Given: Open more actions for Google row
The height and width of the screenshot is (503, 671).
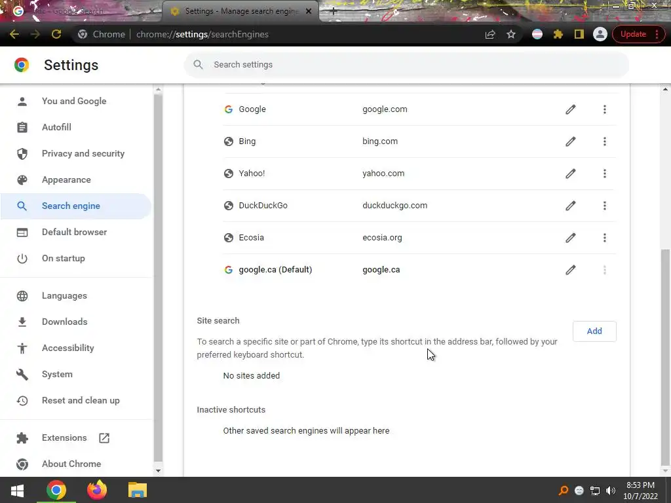Looking at the screenshot, I should click(x=605, y=109).
